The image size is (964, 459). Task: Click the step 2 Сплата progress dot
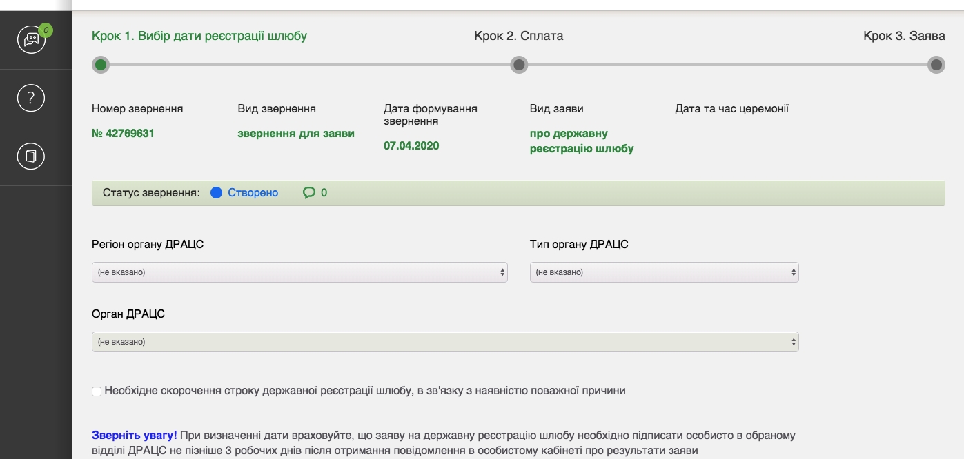coord(519,65)
